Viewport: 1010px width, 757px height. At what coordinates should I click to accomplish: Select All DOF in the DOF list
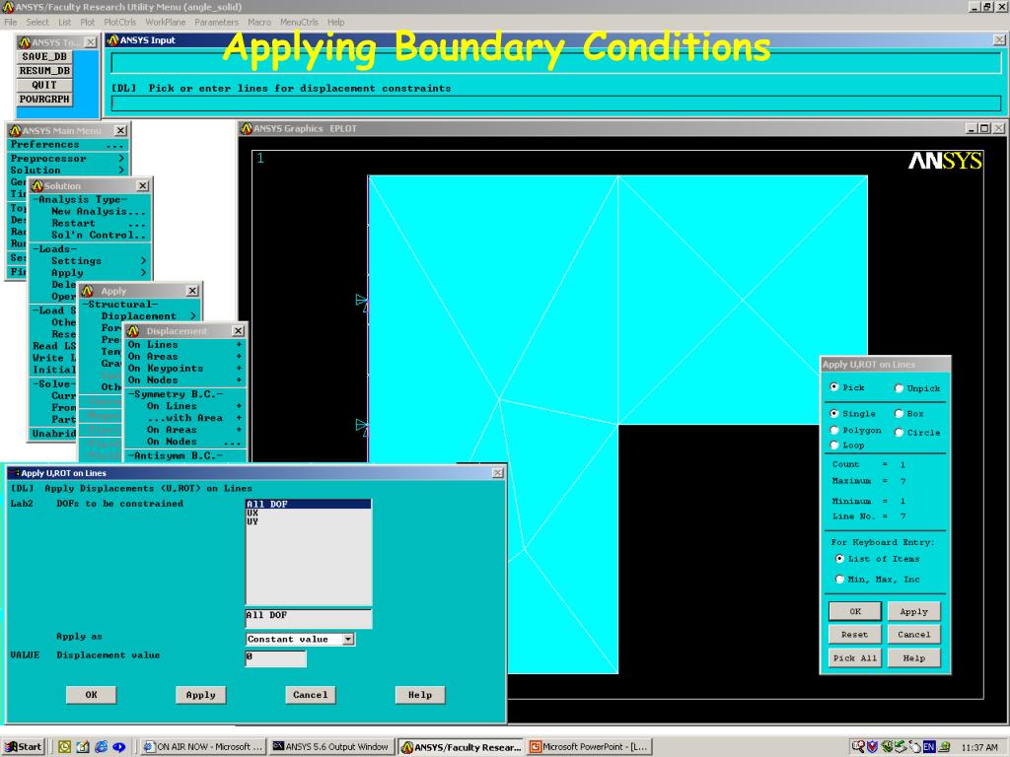[x=309, y=504]
